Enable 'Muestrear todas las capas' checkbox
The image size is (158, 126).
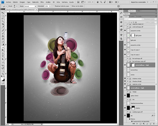54,6
